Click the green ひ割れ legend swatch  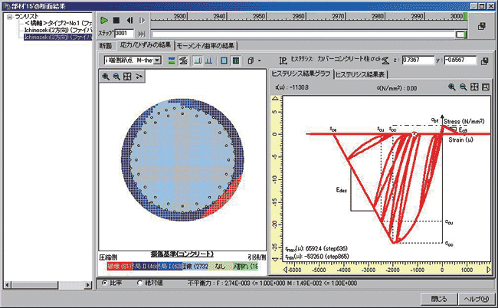(x=245, y=266)
